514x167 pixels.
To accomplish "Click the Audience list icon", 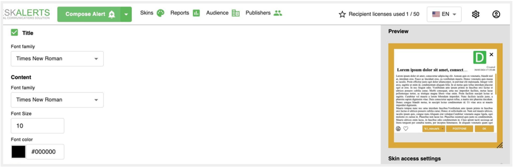I will (x=236, y=13).
